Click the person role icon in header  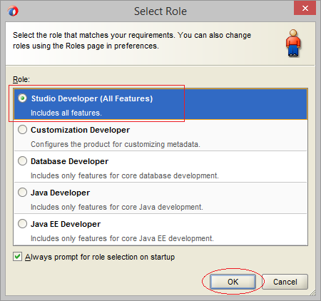pyautogui.click(x=293, y=43)
